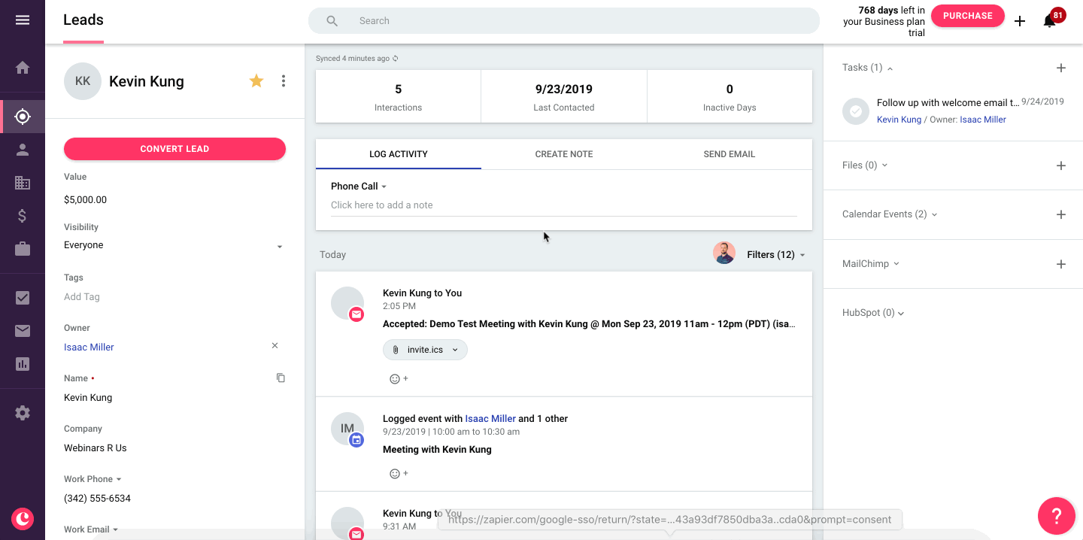Open the notifications bell icon
The image size is (1083, 540).
pyautogui.click(x=1050, y=20)
